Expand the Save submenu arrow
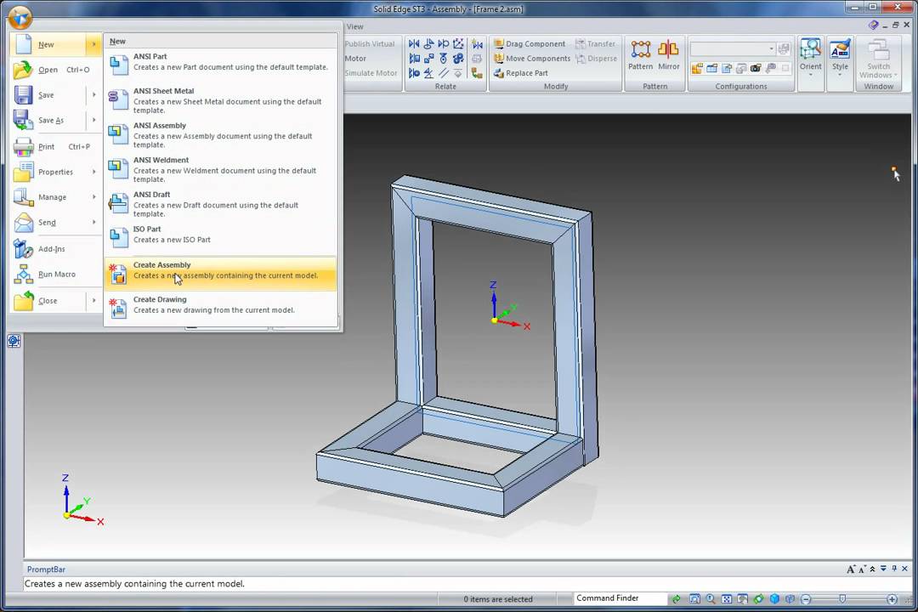This screenshot has height=612, width=918. click(93, 95)
